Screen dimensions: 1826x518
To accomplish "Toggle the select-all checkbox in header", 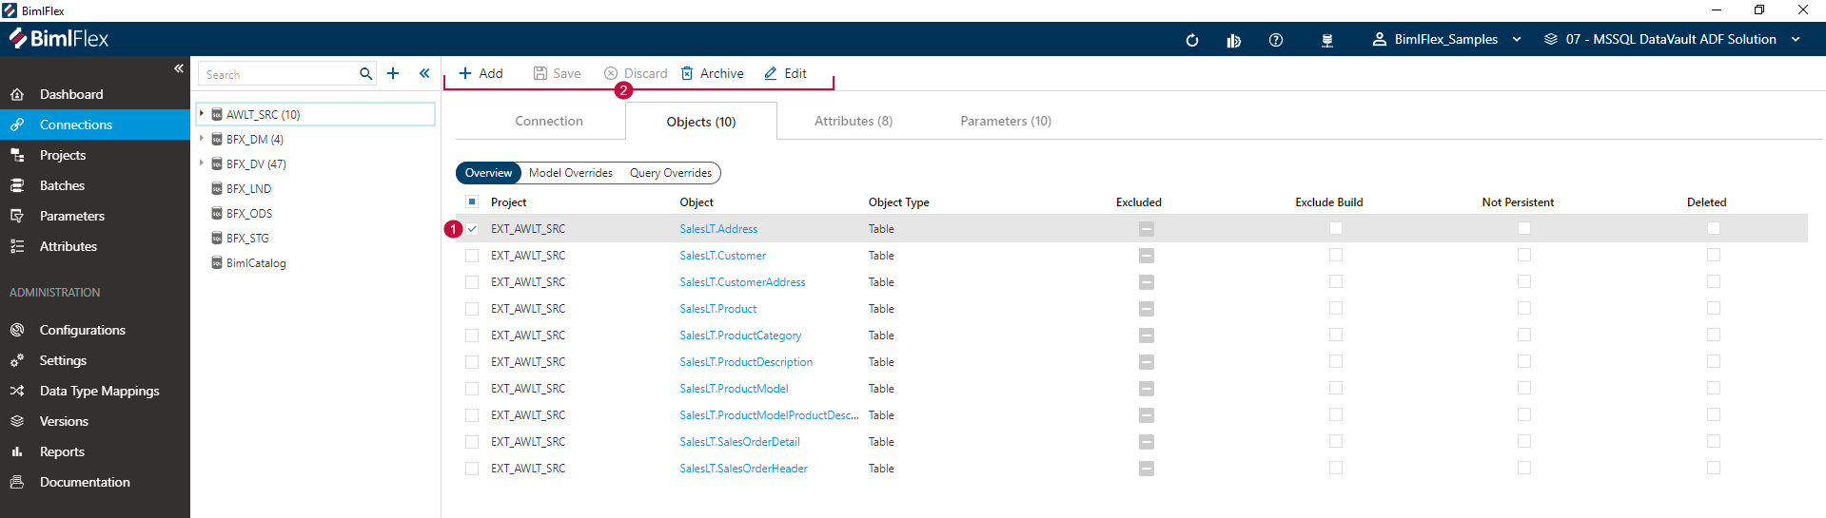I will click(x=472, y=201).
